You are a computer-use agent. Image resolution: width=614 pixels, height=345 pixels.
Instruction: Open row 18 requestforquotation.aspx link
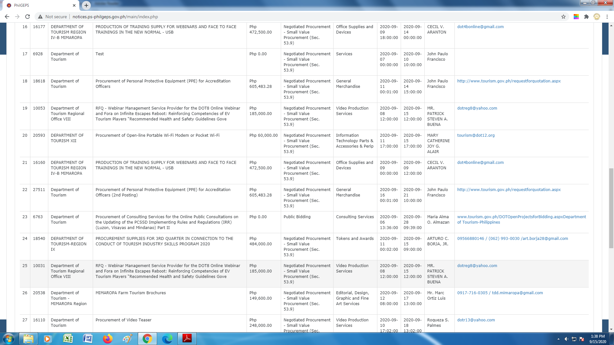[x=509, y=81]
